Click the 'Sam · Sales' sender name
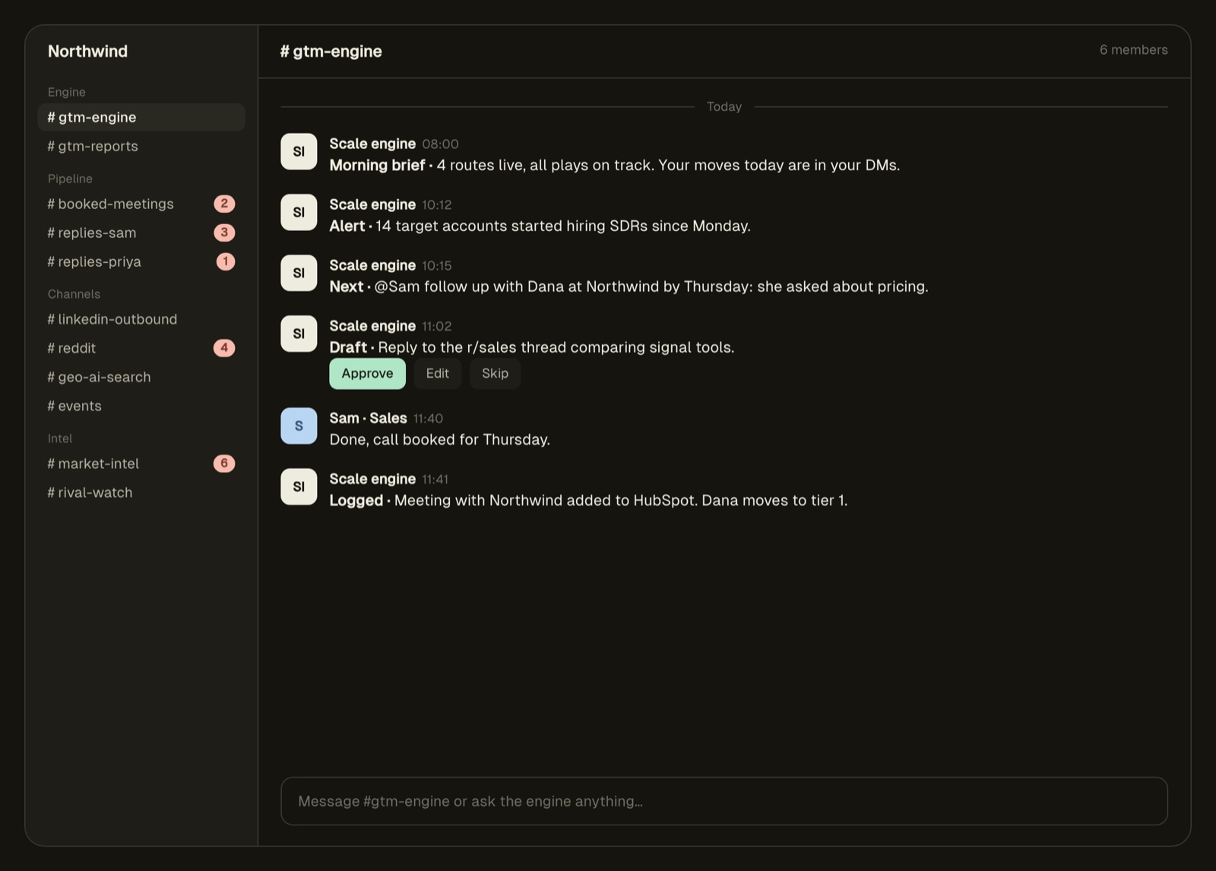 pyautogui.click(x=368, y=418)
